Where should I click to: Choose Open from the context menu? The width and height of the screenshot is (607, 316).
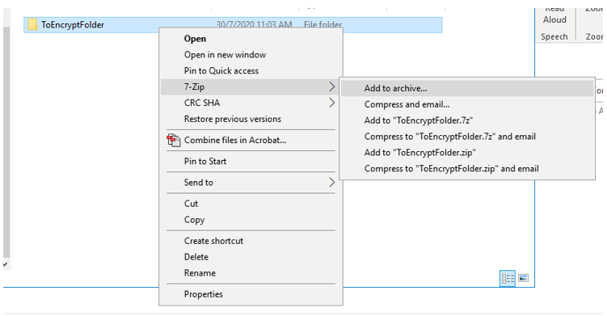(251, 39)
